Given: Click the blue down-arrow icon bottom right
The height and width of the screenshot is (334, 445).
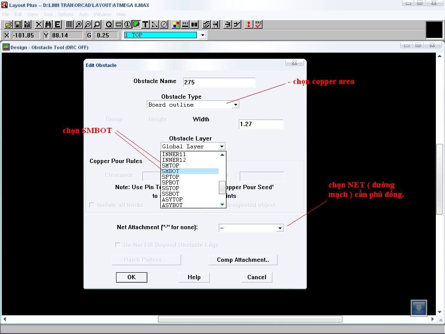Looking at the screenshot, I should tap(418, 308).
